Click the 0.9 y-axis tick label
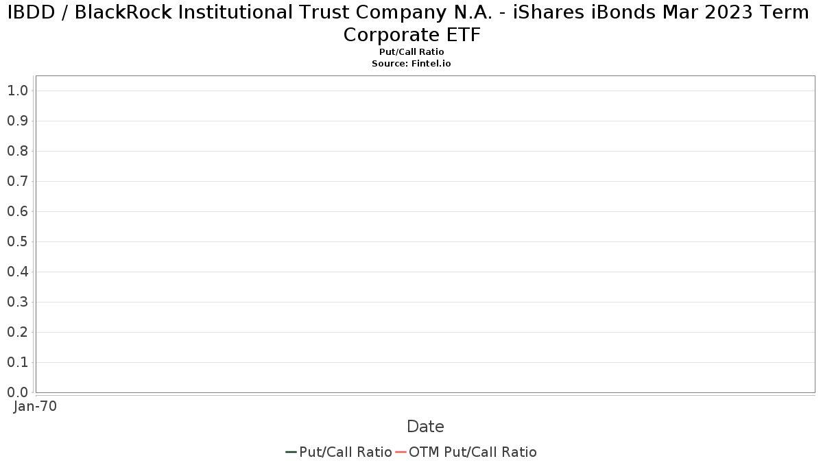This screenshot has height=463, width=823. [x=17, y=121]
